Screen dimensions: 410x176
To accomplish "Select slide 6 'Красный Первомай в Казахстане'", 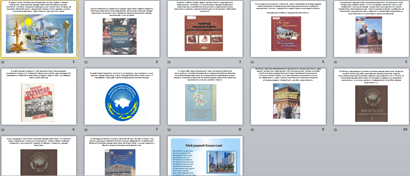I will [39, 97].
